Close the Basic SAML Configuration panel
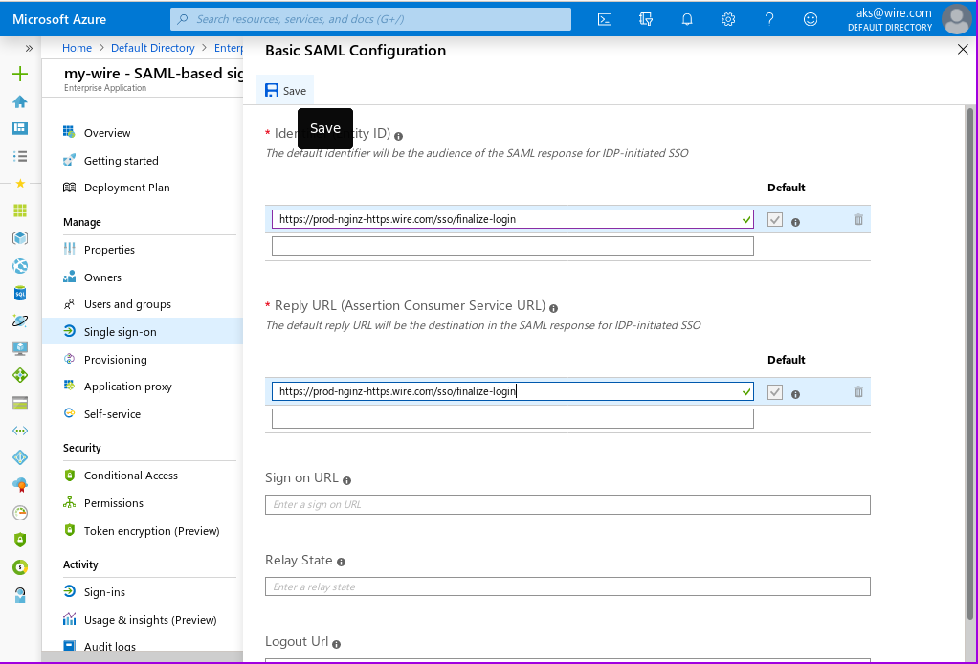Image resolution: width=978 pixels, height=664 pixels. [x=963, y=50]
